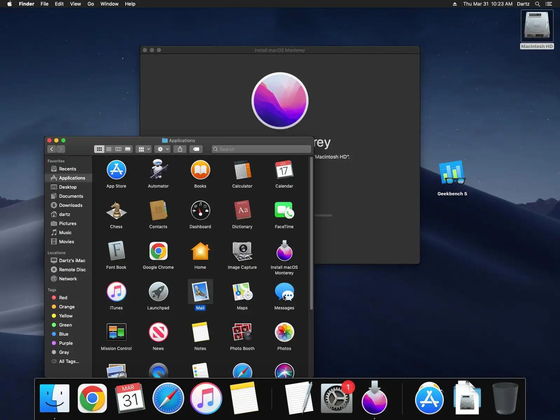Open the Go menu
560x420 pixels.
click(x=91, y=4)
